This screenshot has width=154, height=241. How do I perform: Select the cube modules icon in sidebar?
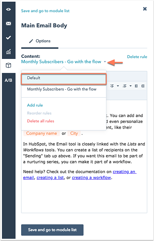point(9,66)
